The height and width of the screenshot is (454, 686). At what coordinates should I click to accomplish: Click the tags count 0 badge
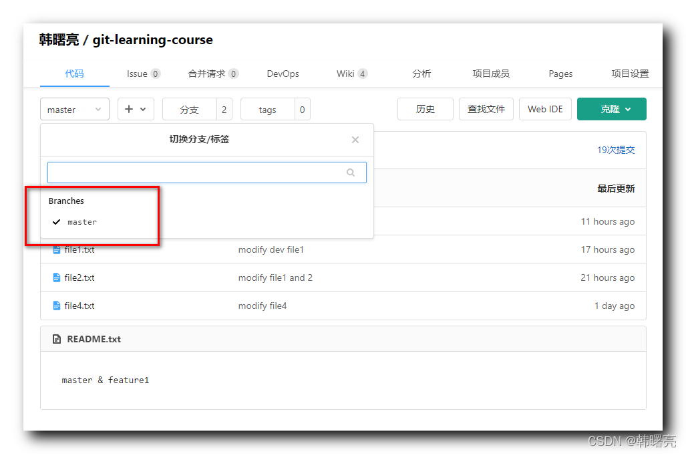point(303,109)
